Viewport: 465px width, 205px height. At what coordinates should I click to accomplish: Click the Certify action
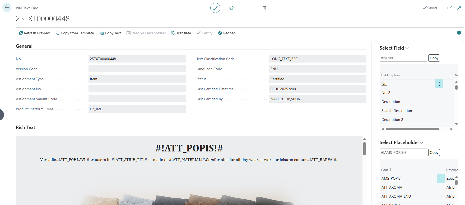(204, 33)
